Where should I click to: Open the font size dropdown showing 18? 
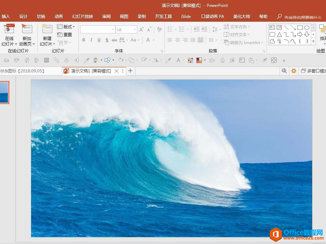pos(134,30)
